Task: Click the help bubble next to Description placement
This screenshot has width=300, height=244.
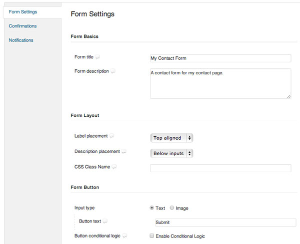Action: [x=124, y=151]
